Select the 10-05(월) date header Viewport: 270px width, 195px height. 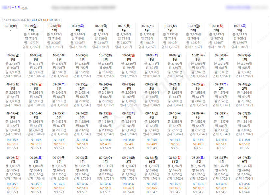(105, 55)
